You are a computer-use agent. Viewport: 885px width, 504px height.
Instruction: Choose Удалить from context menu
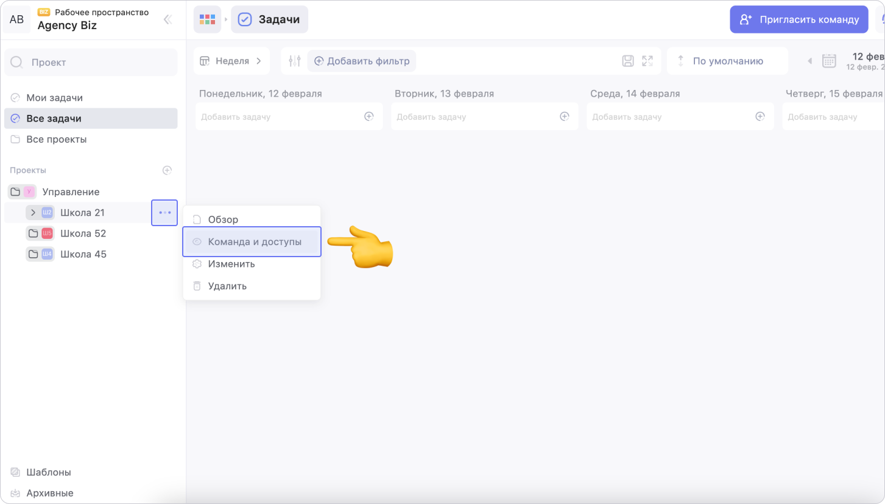[252, 286]
